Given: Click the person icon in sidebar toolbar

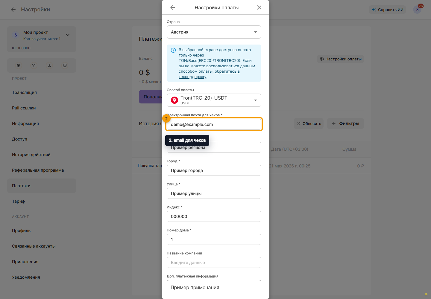Looking at the screenshot, I should point(49,65).
